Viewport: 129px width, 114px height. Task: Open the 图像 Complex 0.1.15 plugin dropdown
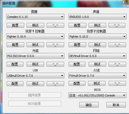pyautogui.click(x=35, y=17)
